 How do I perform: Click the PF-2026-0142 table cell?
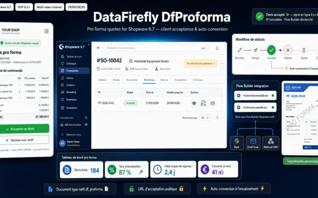tap(106, 103)
